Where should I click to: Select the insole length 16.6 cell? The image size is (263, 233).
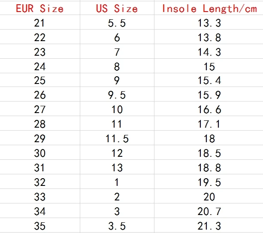[209, 109]
